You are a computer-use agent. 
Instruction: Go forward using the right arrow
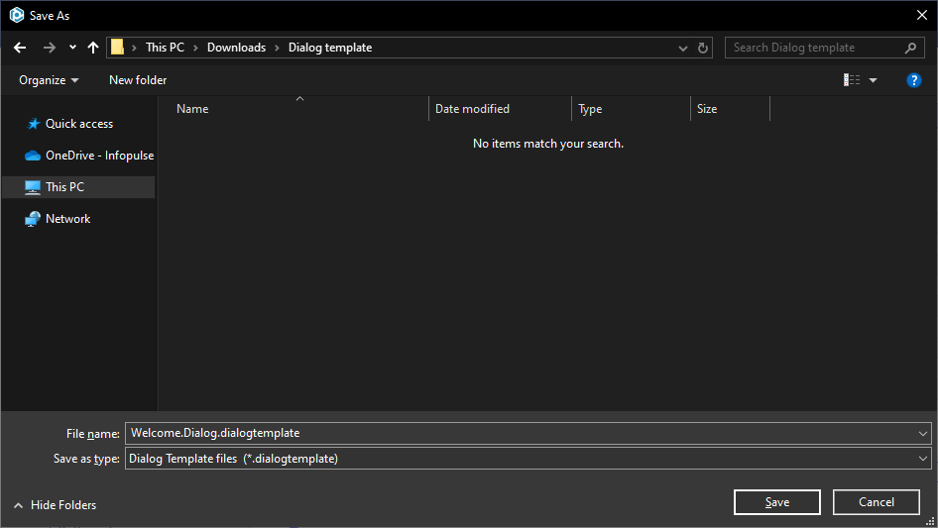tap(50, 48)
